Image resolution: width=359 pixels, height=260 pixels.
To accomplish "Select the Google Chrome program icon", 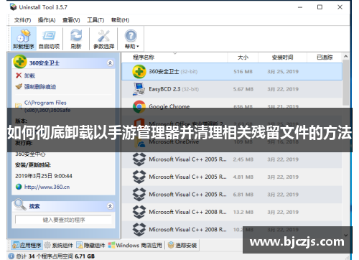I will coord(139,106).
